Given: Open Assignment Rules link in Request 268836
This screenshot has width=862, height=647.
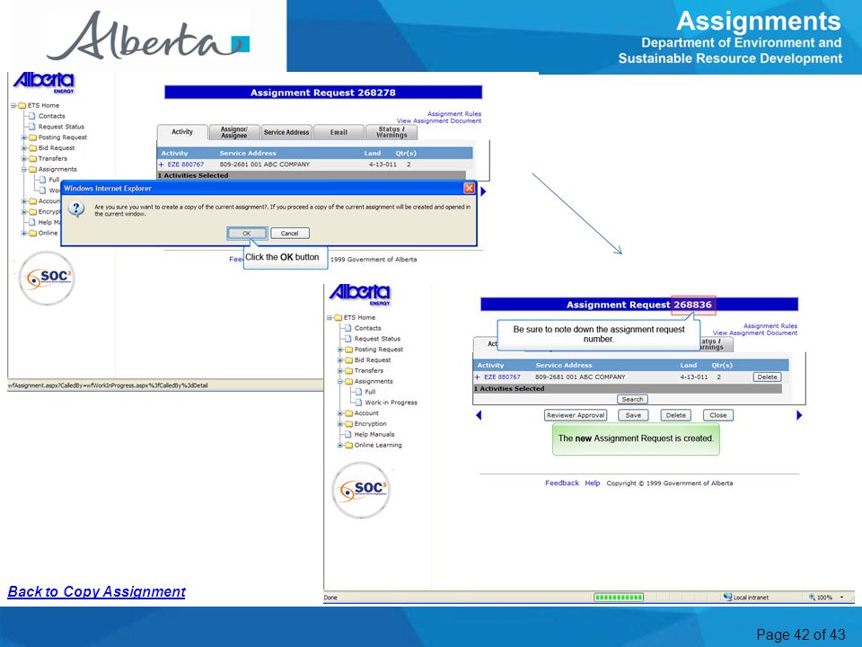Looking at the screenshot, I should (x=770, y=325).
